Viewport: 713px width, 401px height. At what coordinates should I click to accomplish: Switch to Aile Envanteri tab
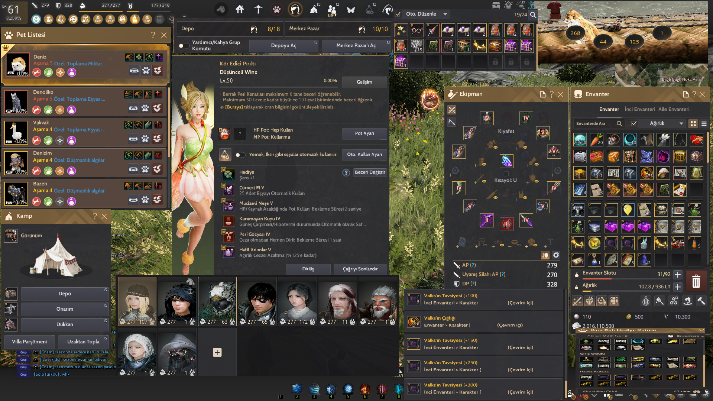[674, 109]
